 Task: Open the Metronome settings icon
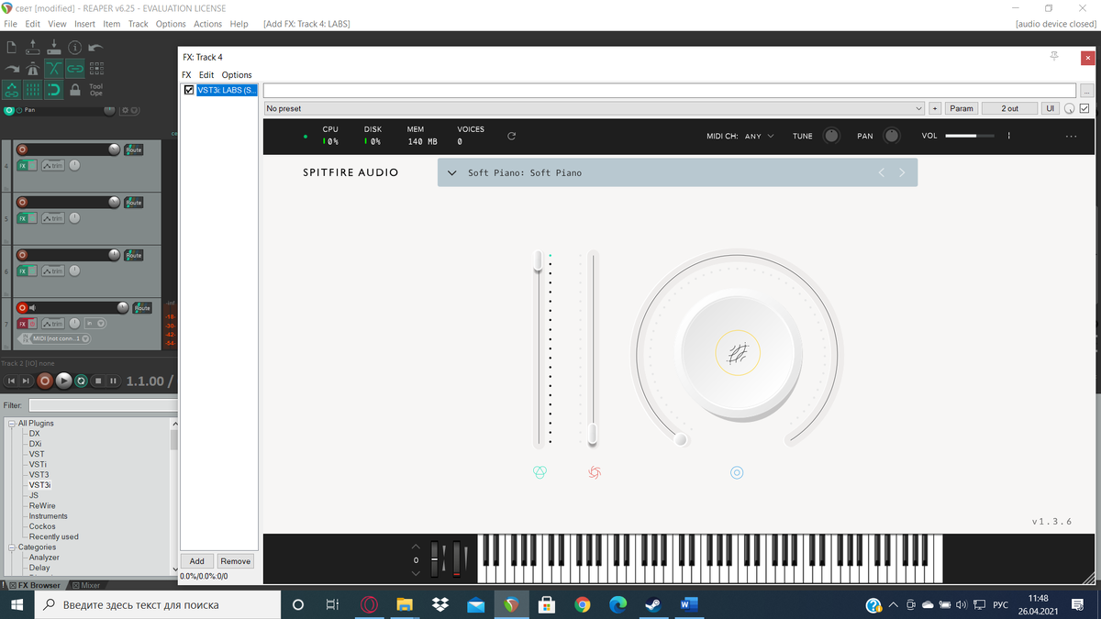[x=32, y=68]
